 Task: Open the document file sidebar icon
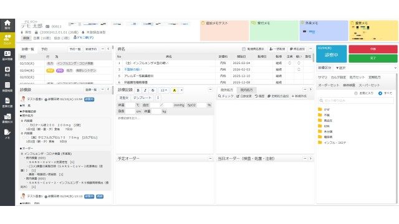coord(7,102)
